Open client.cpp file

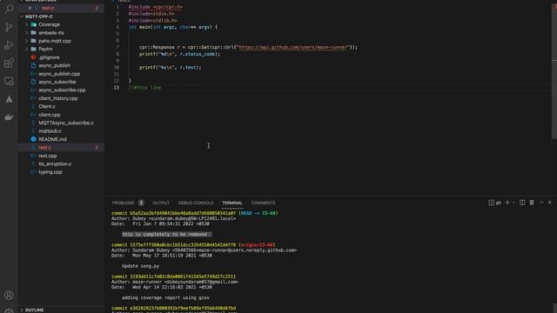point(50,115)
